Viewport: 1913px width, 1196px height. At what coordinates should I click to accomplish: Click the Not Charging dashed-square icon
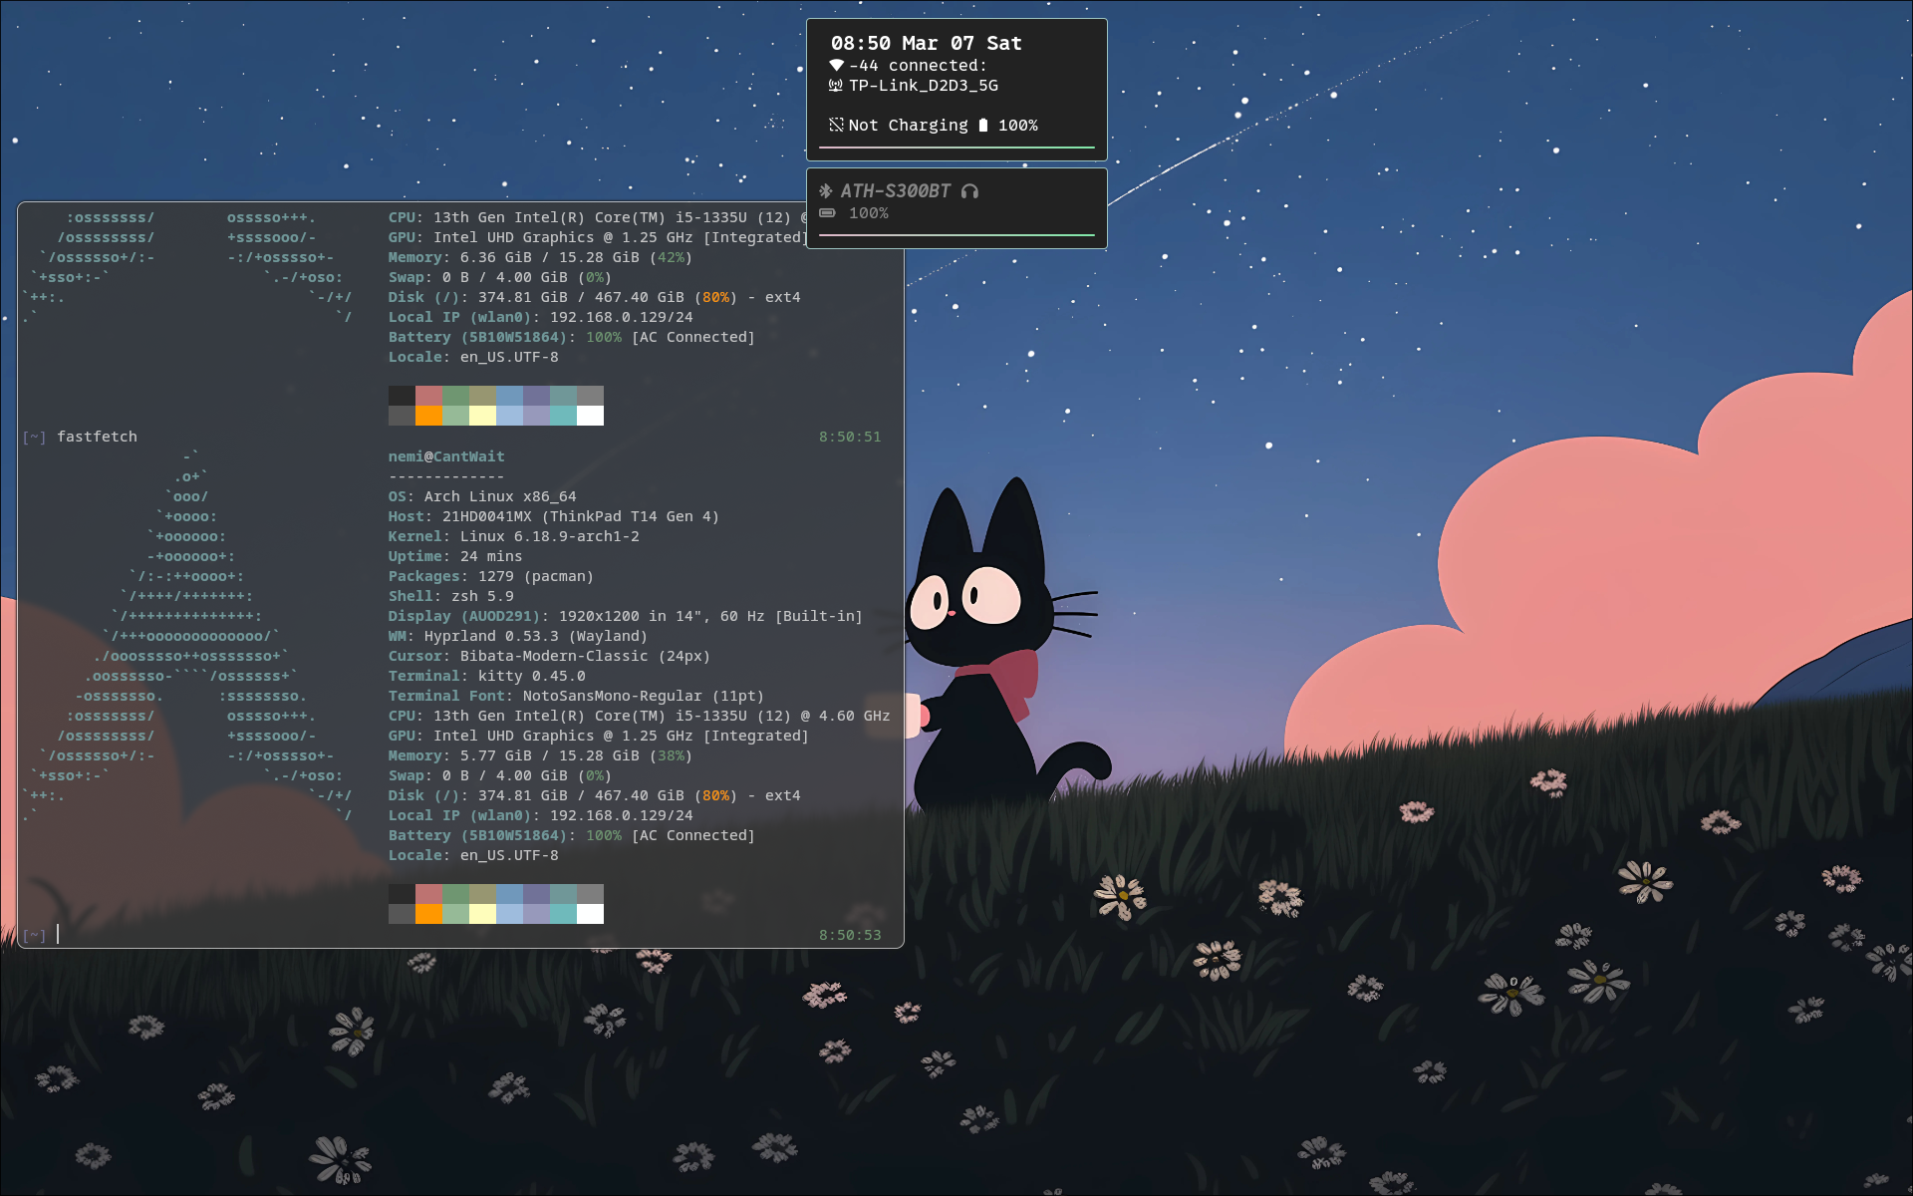click(x=836, y=126)
